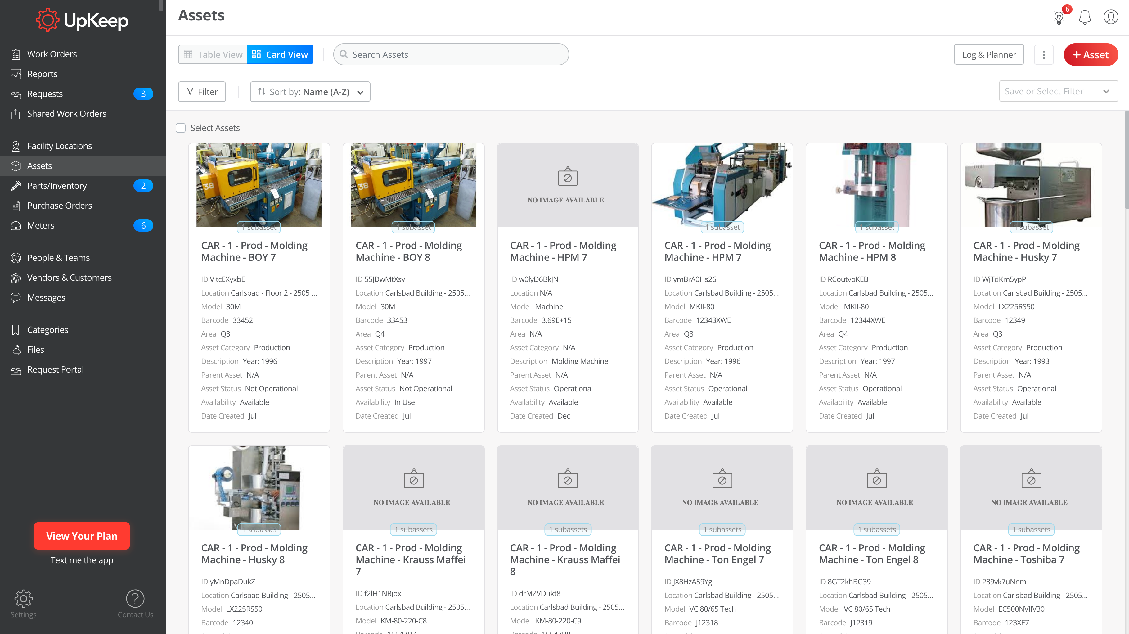The image size is (1129, 634).
Task: Expand the Sort by Name dropdown
Action: 310,92
